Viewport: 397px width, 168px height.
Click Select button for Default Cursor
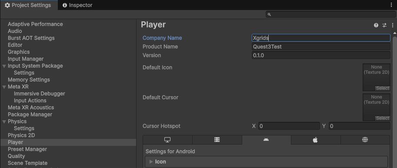coord(382,118)
